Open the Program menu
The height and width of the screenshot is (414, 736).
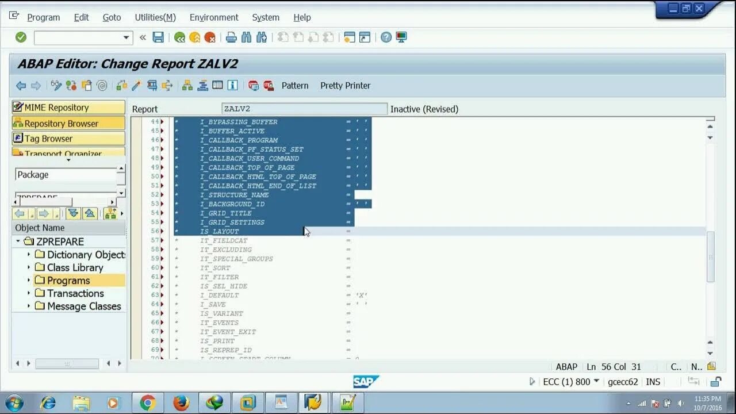44,17
